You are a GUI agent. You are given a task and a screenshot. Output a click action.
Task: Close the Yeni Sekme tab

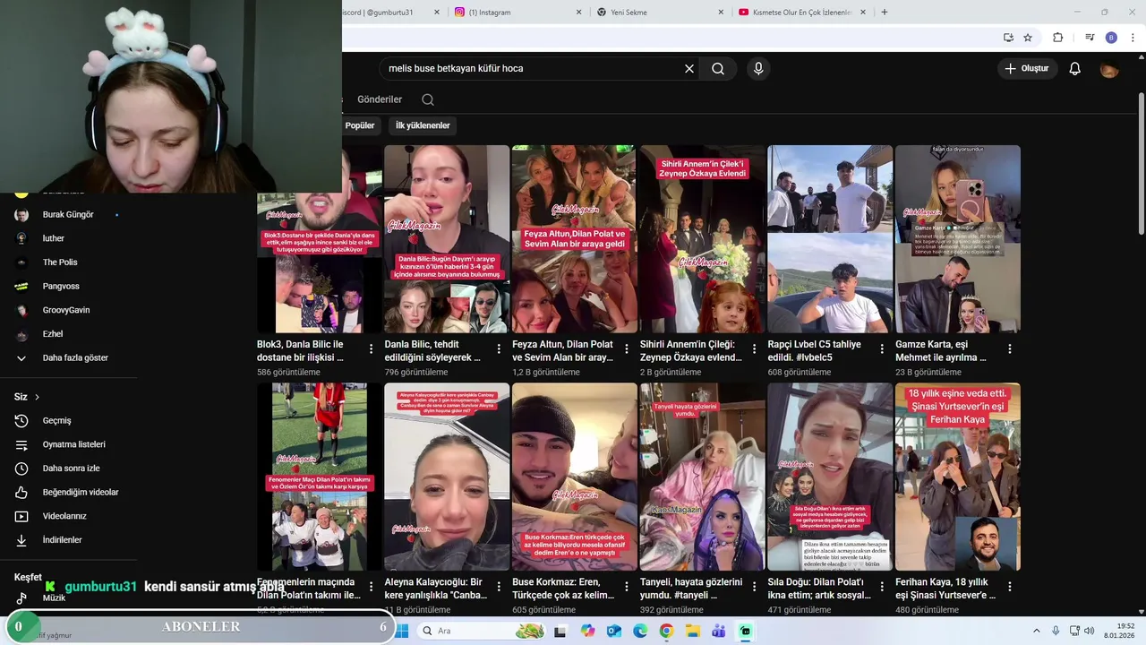[x=721, y=12]
